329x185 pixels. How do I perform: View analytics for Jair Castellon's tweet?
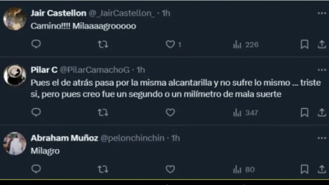(237, 45)
